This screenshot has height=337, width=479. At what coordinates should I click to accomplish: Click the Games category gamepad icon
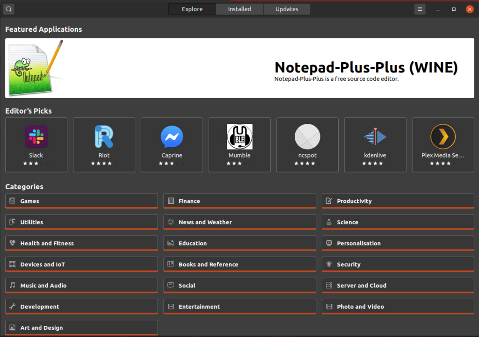coord(12,201)
